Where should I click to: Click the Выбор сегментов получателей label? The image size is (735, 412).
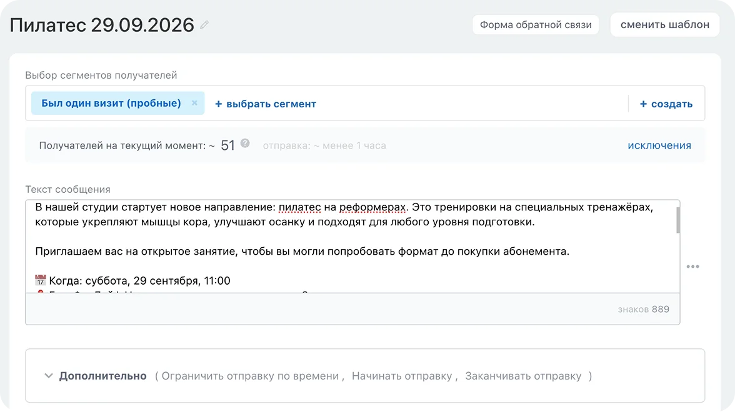[x=101, y=76]
